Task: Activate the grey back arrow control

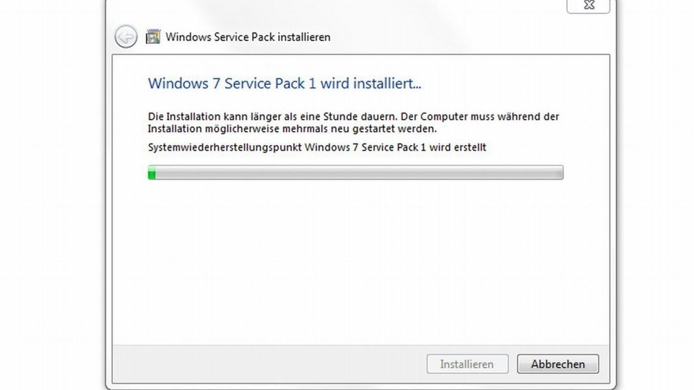Action: click(125, 36)
